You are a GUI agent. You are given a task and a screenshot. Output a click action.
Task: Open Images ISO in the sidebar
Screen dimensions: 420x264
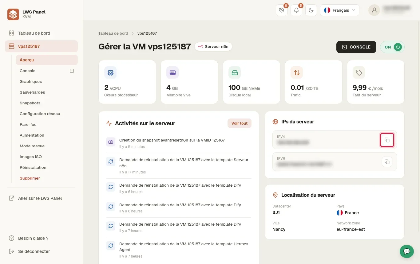[x=47, y=157]
